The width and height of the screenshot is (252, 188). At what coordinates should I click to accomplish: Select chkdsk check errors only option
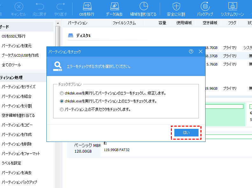[62, 101]
